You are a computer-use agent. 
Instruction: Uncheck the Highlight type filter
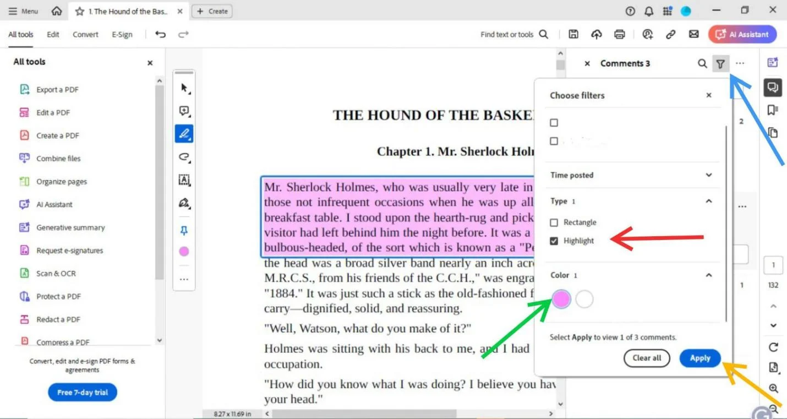[554, 241]
